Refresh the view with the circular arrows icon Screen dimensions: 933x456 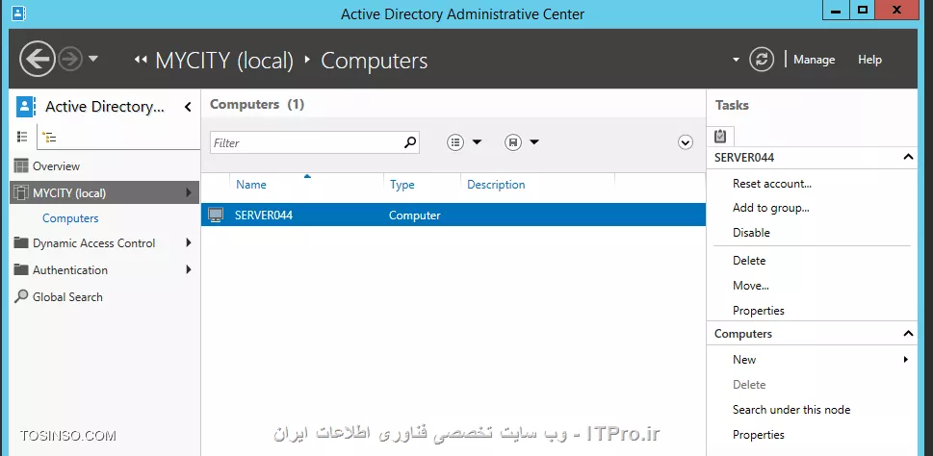click(762, 60)
